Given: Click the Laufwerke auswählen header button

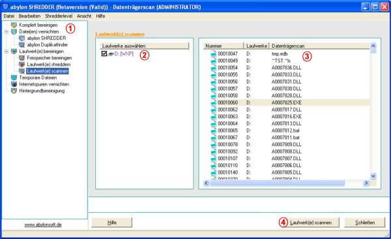Looking at the screenshot, I should (x=145, y=46).
